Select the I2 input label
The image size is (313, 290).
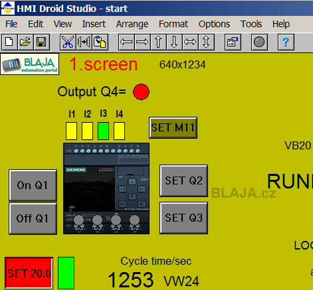88,114
